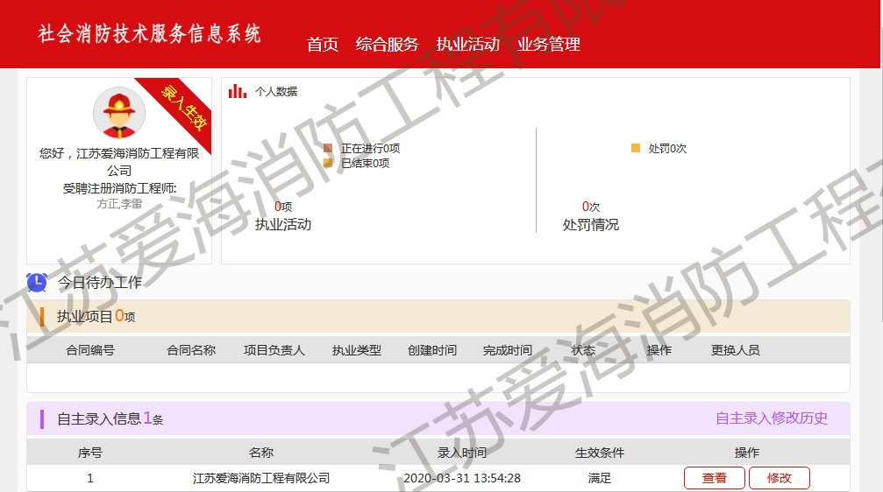Image resolution: width=883 pixels, height=492 pixels.
Task: Click the 序号 column header
Action: click(x=90, y=453)
